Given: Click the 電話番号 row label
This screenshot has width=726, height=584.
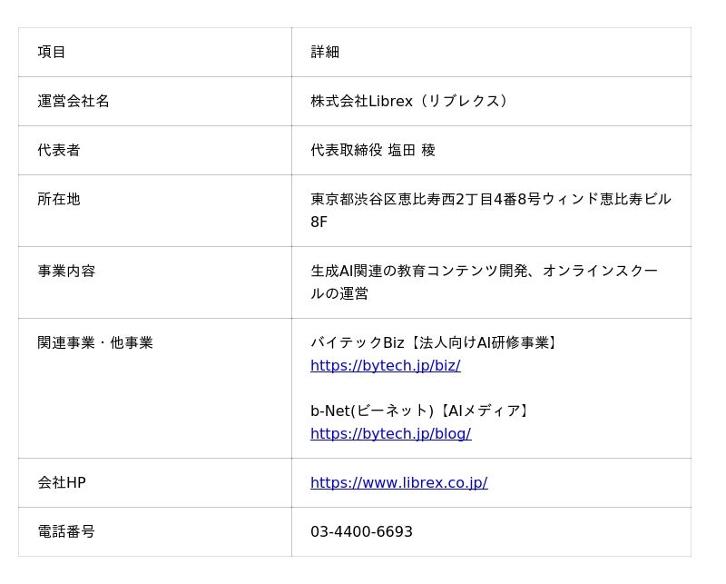Looking at the screenshot, I should [66, 532].
